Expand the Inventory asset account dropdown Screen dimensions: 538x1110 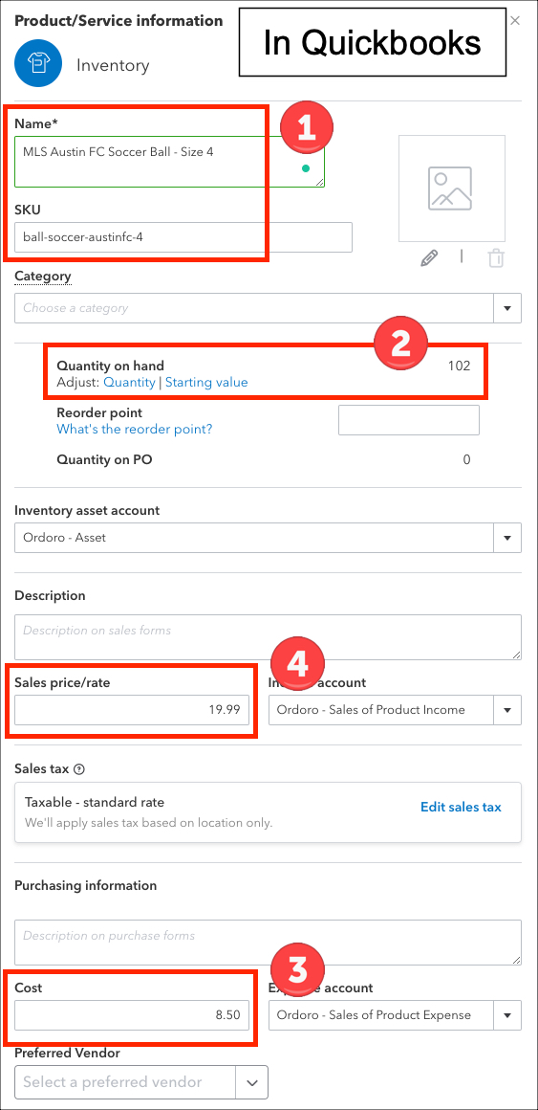[x=506, y=538]
